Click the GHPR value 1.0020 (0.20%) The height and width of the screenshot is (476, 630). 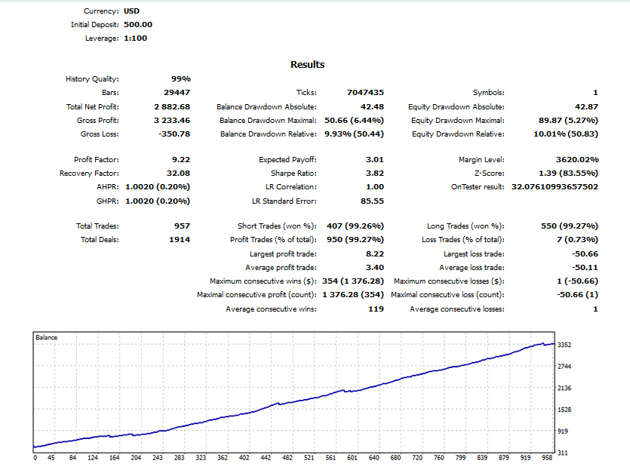pyautogui.click(x=158, y=201)
